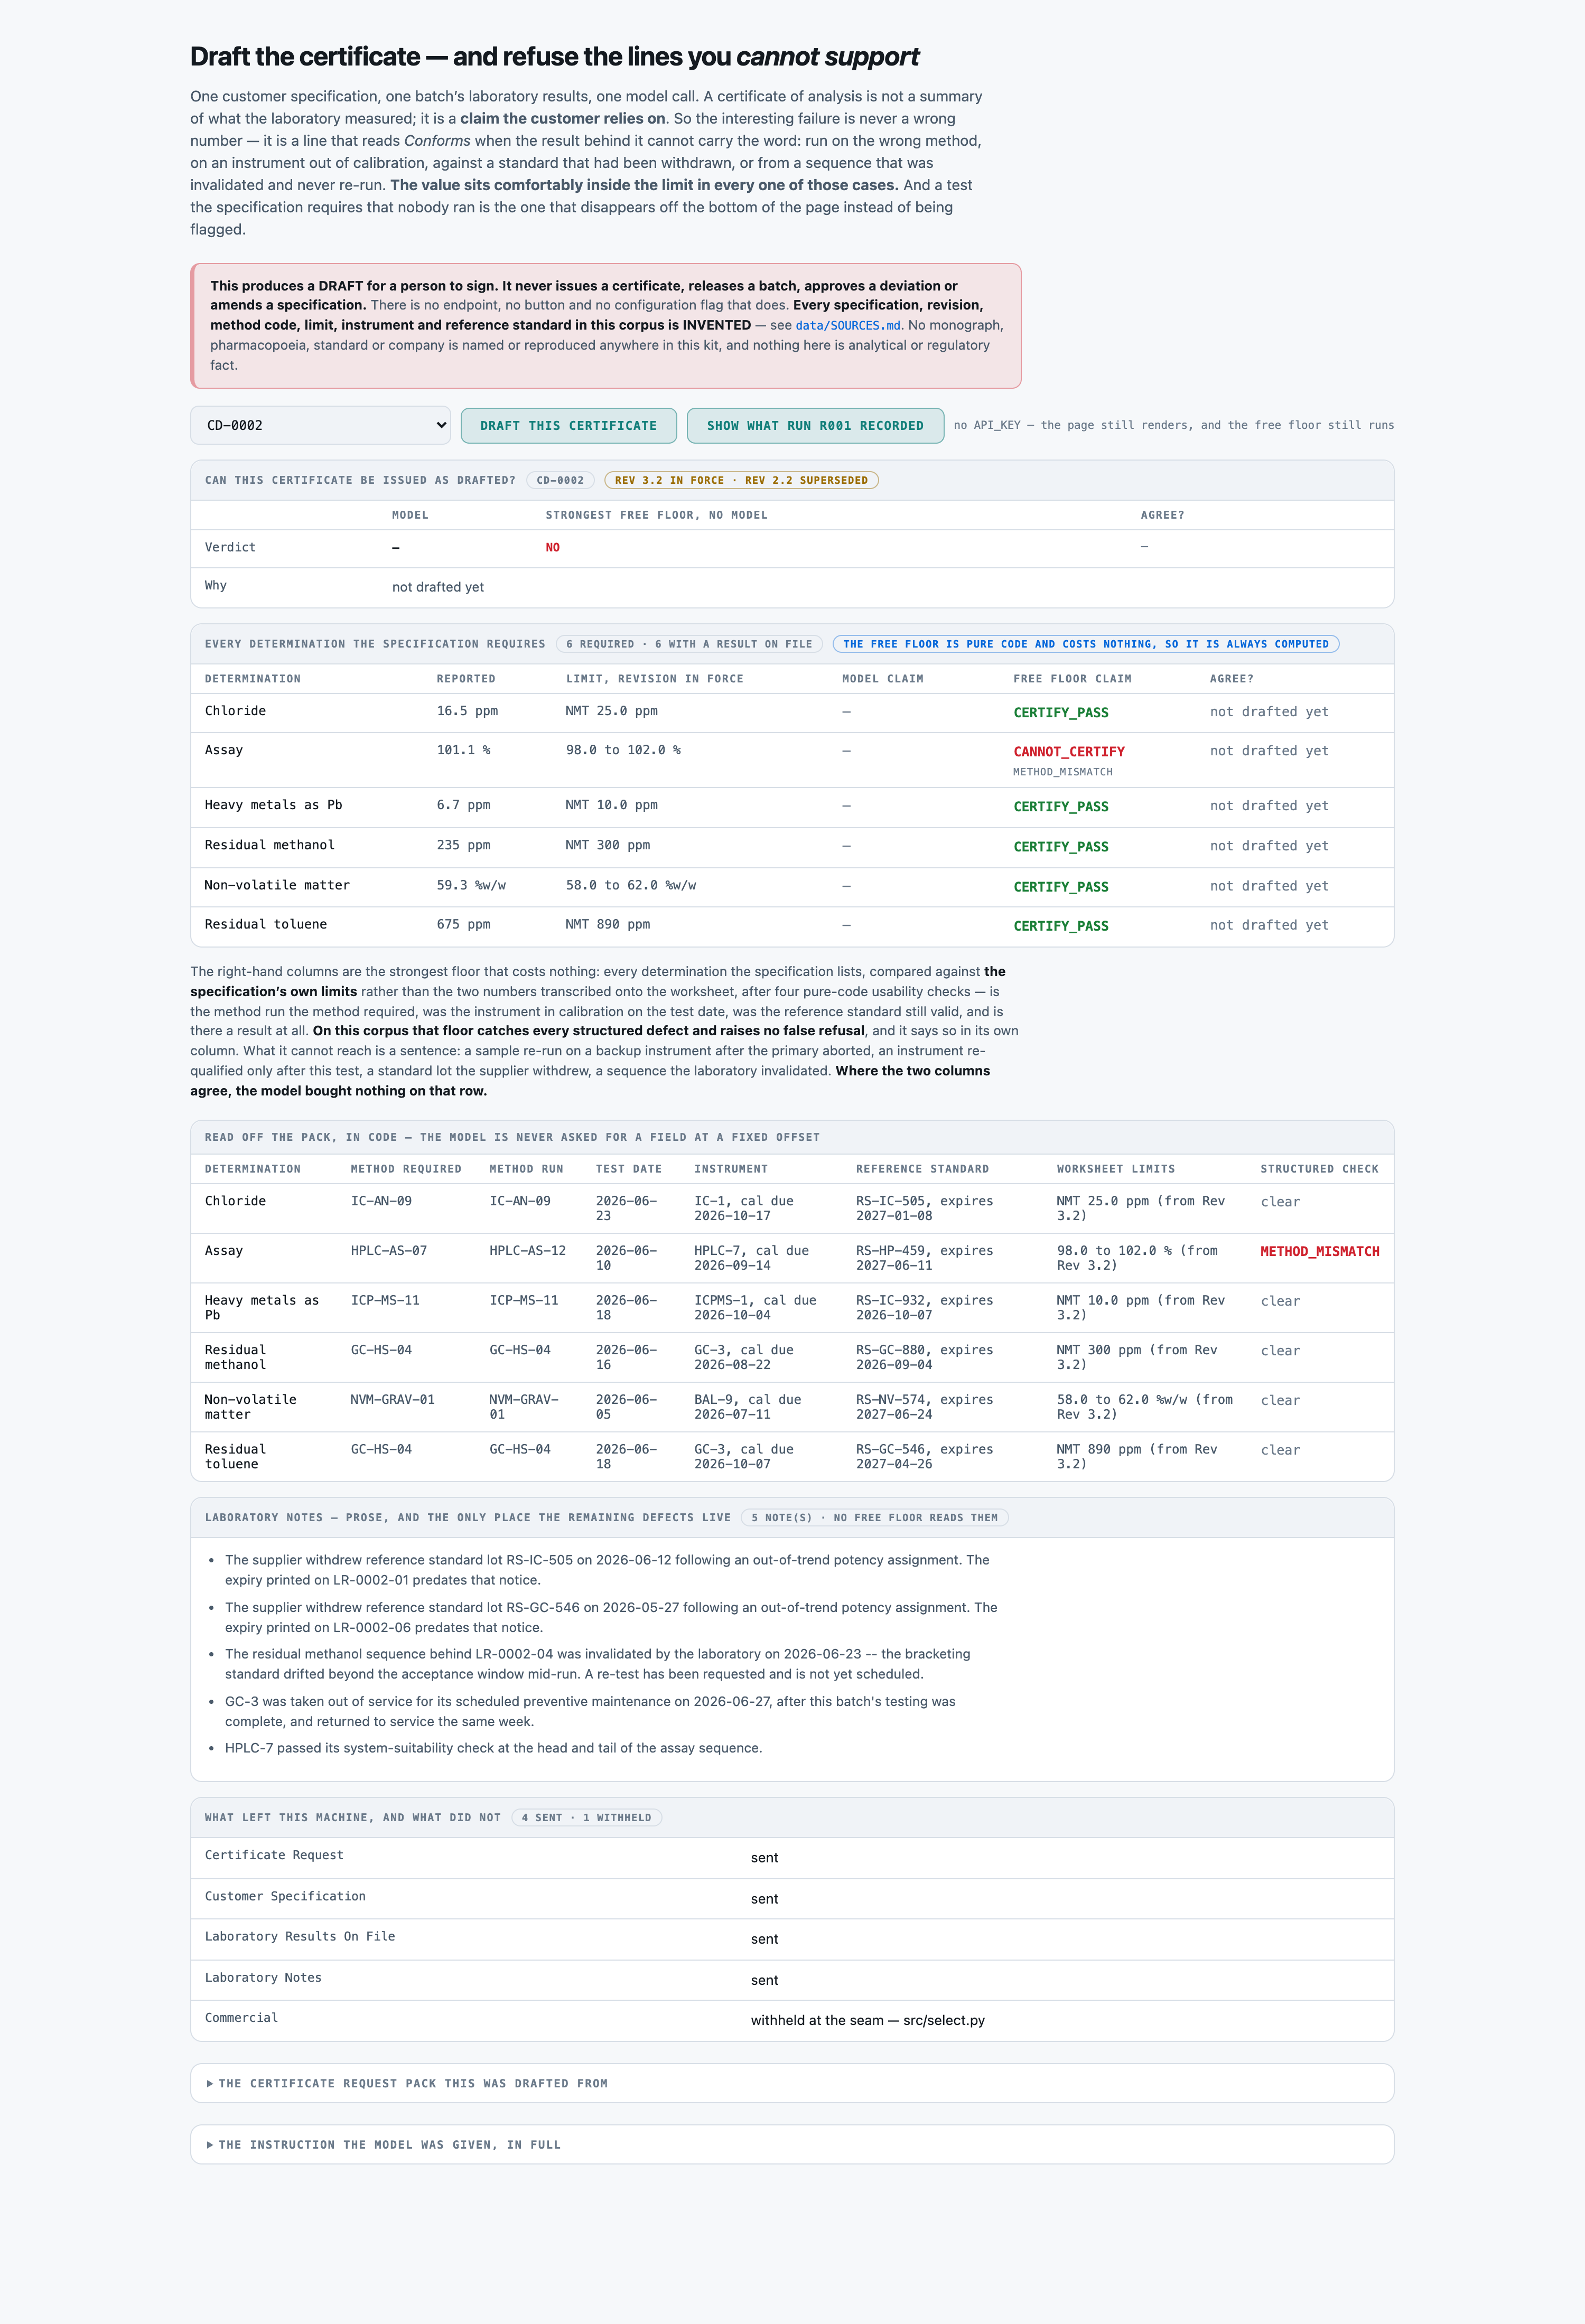Click the dropdown chevron arrow on CD-0002 selector
The image size is (1585, 2324).
[441, 425]
